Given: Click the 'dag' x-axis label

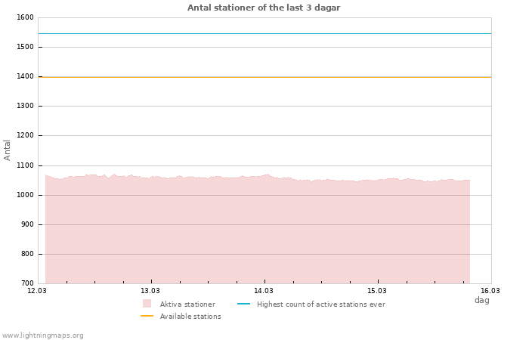Looking at the screenshot, I should [x=481, y=300].
